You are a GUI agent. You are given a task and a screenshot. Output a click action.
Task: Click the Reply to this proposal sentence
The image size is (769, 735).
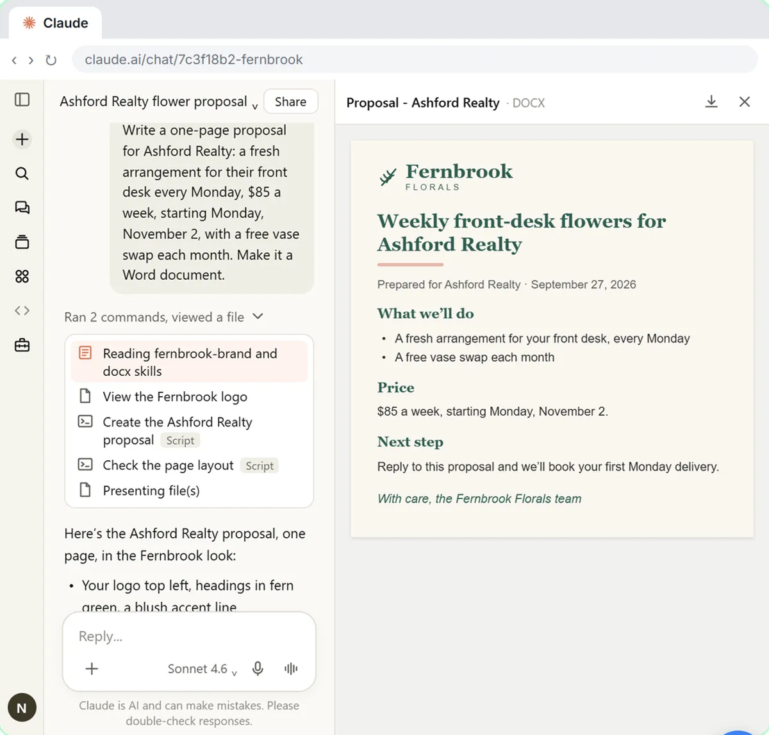(x=548, y=467)
